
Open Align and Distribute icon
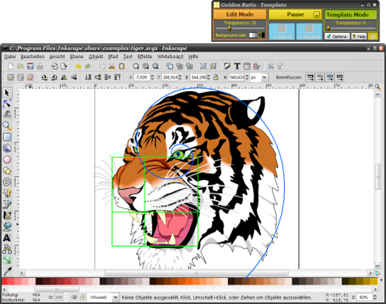coord(257,66)
